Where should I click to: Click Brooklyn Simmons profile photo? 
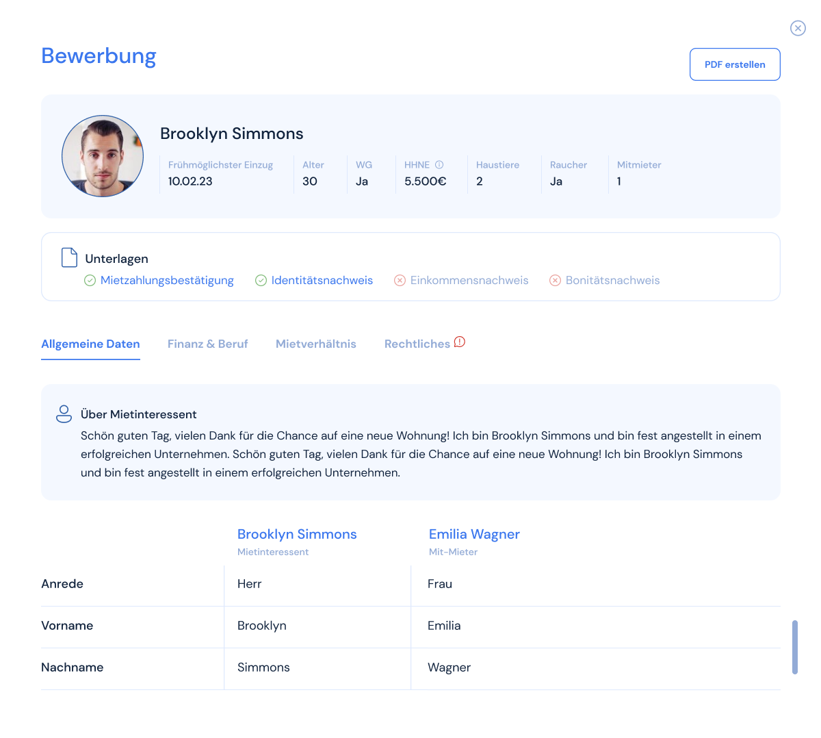coord(103,156)
